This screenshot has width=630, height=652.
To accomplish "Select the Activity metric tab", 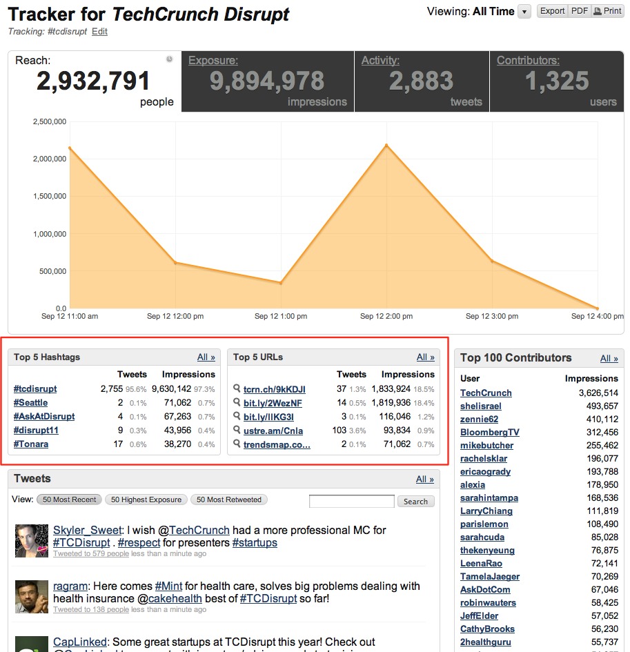I will pos(422,81).
